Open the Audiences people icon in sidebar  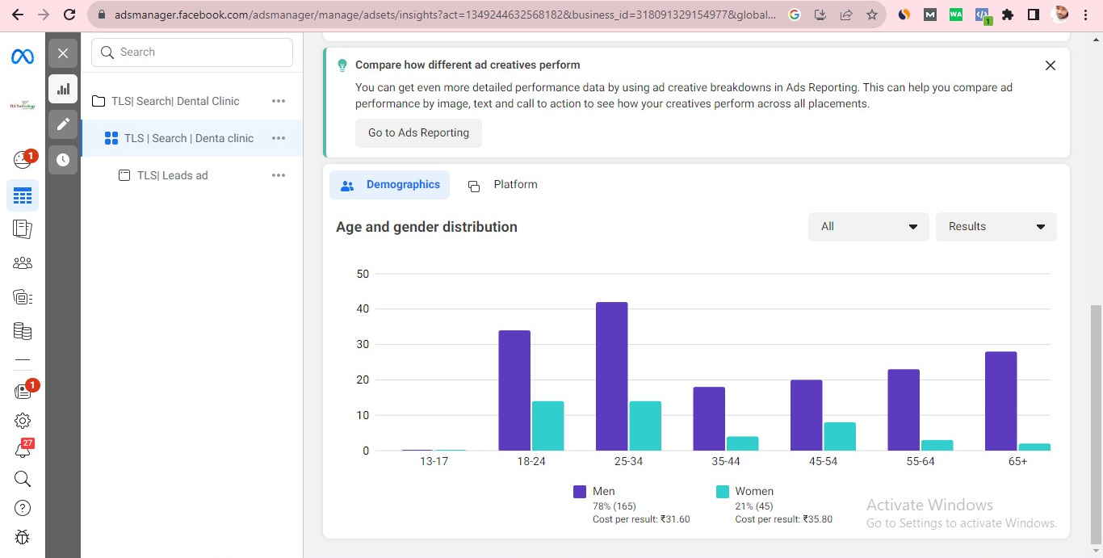[x=23, y=262]
